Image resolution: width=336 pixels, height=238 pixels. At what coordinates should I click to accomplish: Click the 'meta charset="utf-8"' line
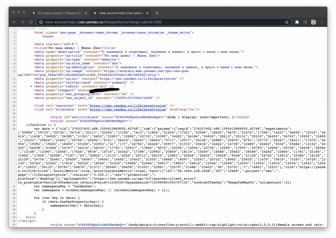(x=56, y=44)
